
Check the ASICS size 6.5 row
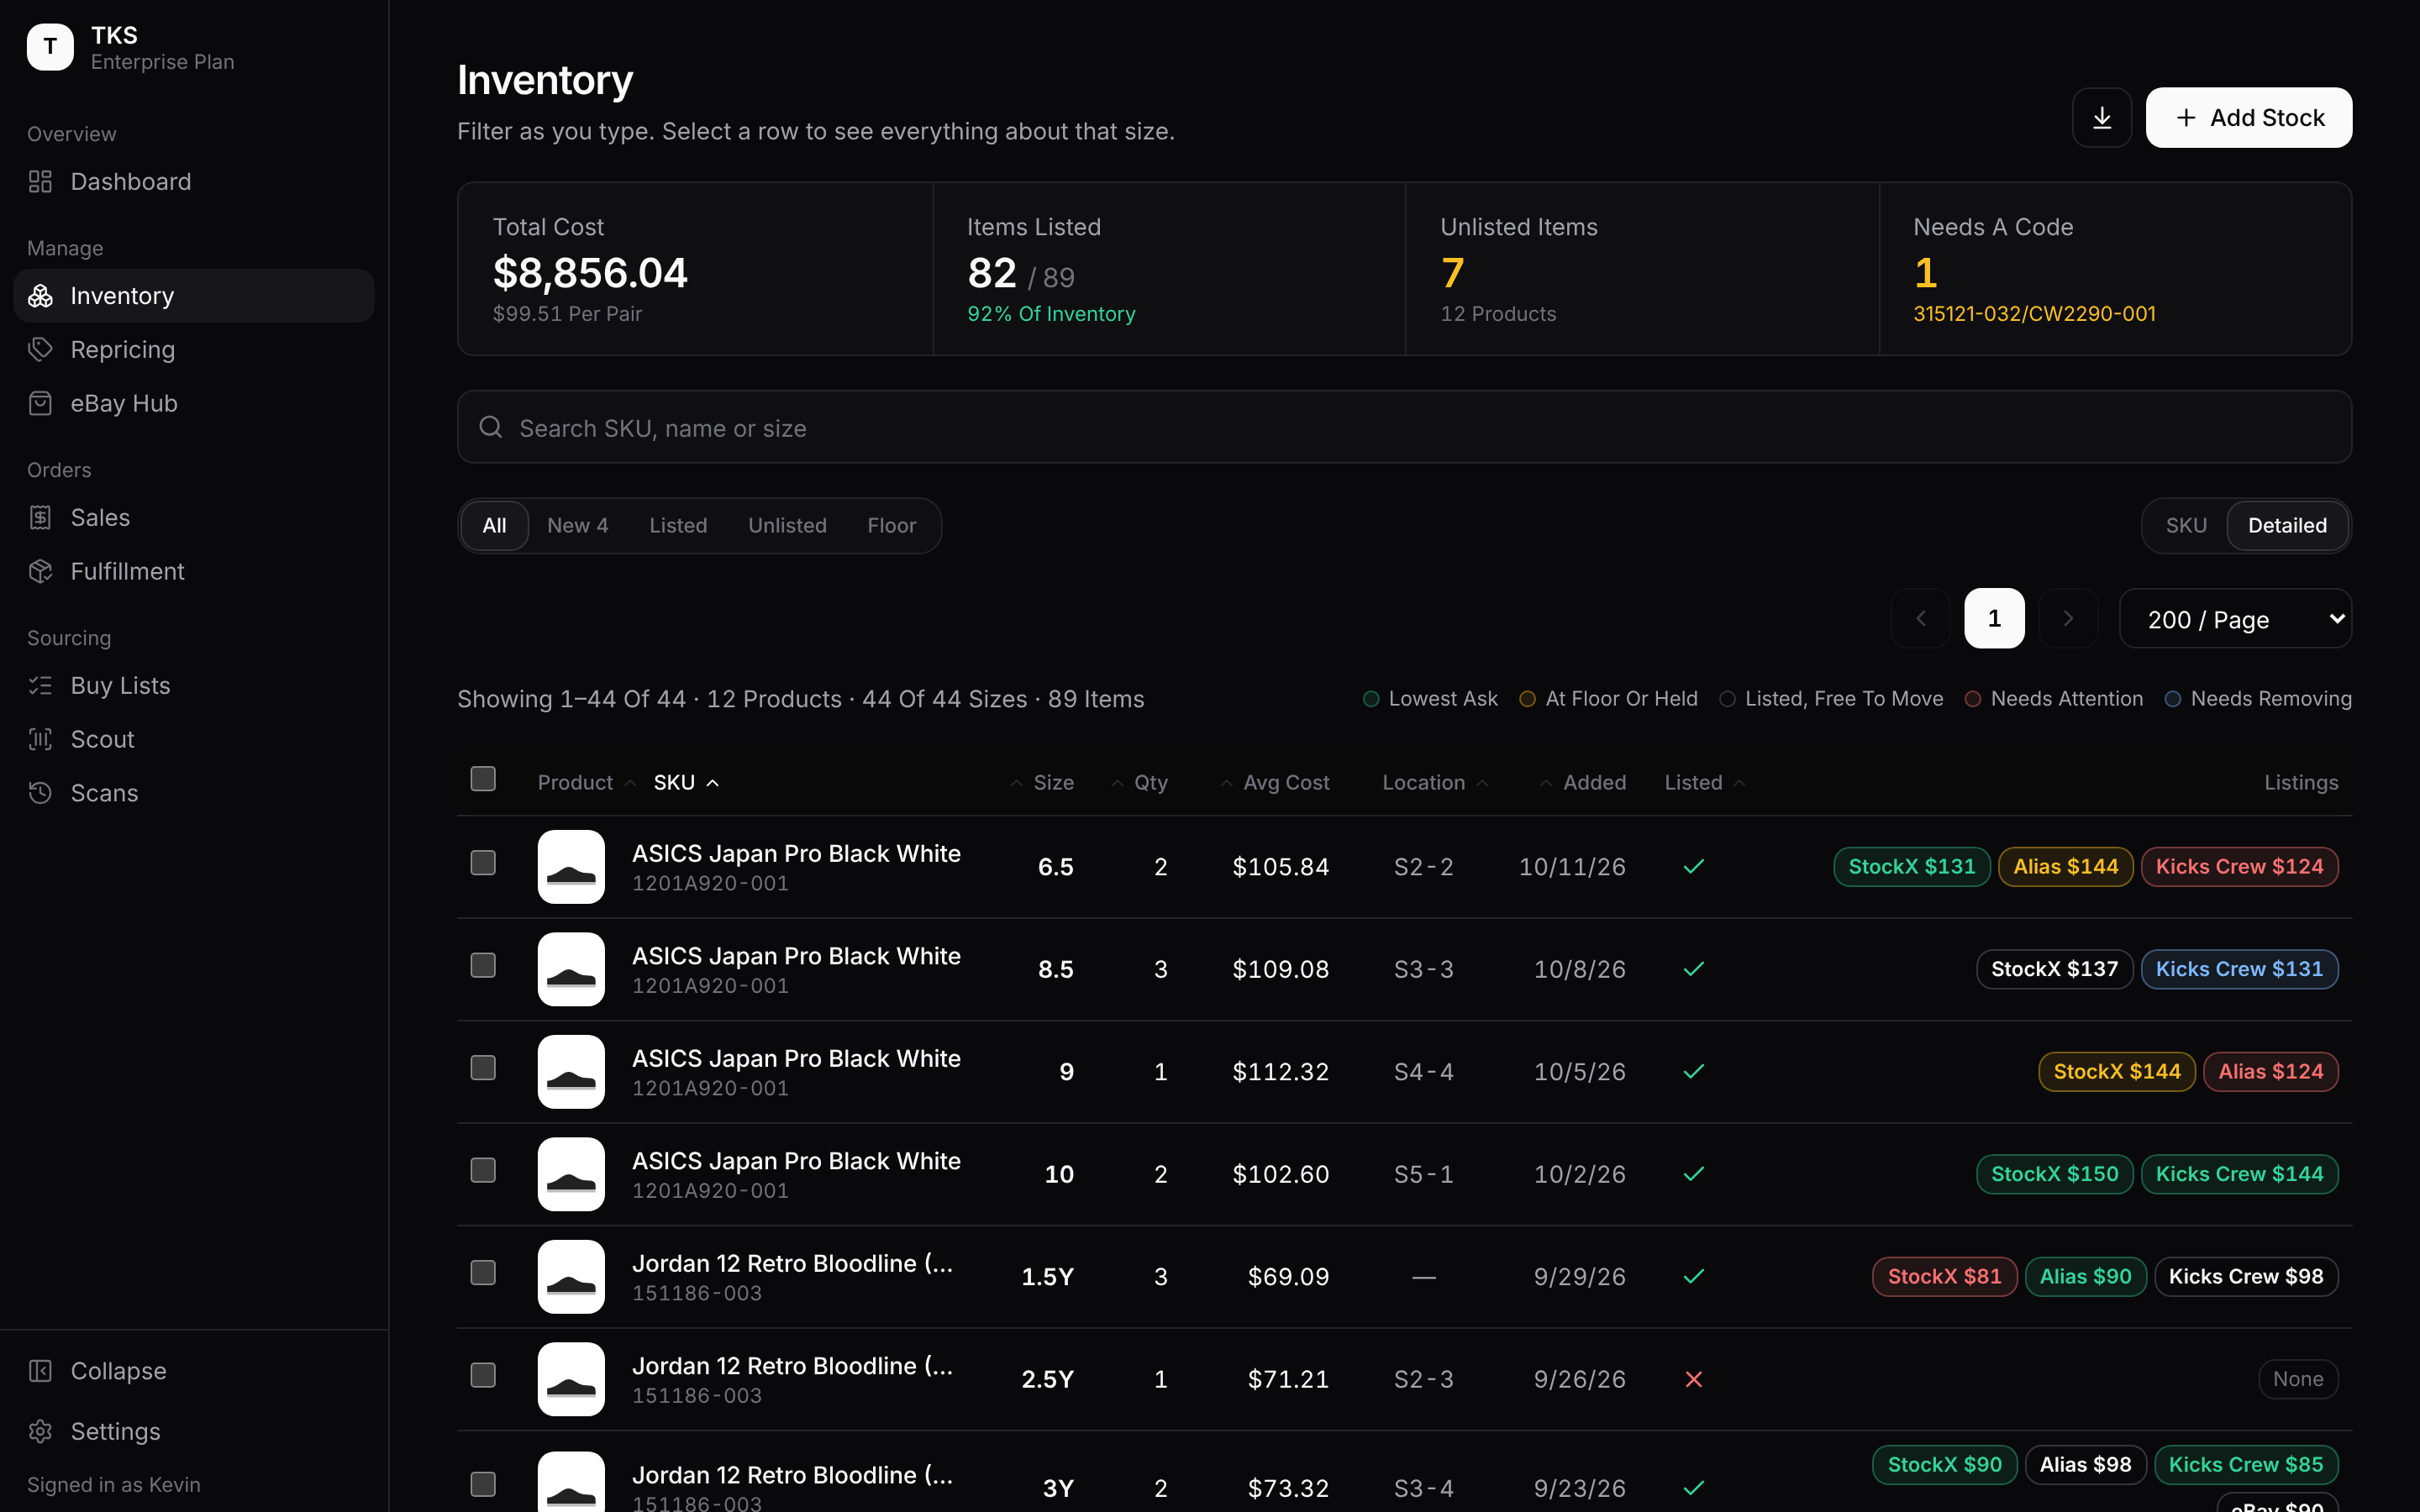point(483,863)
